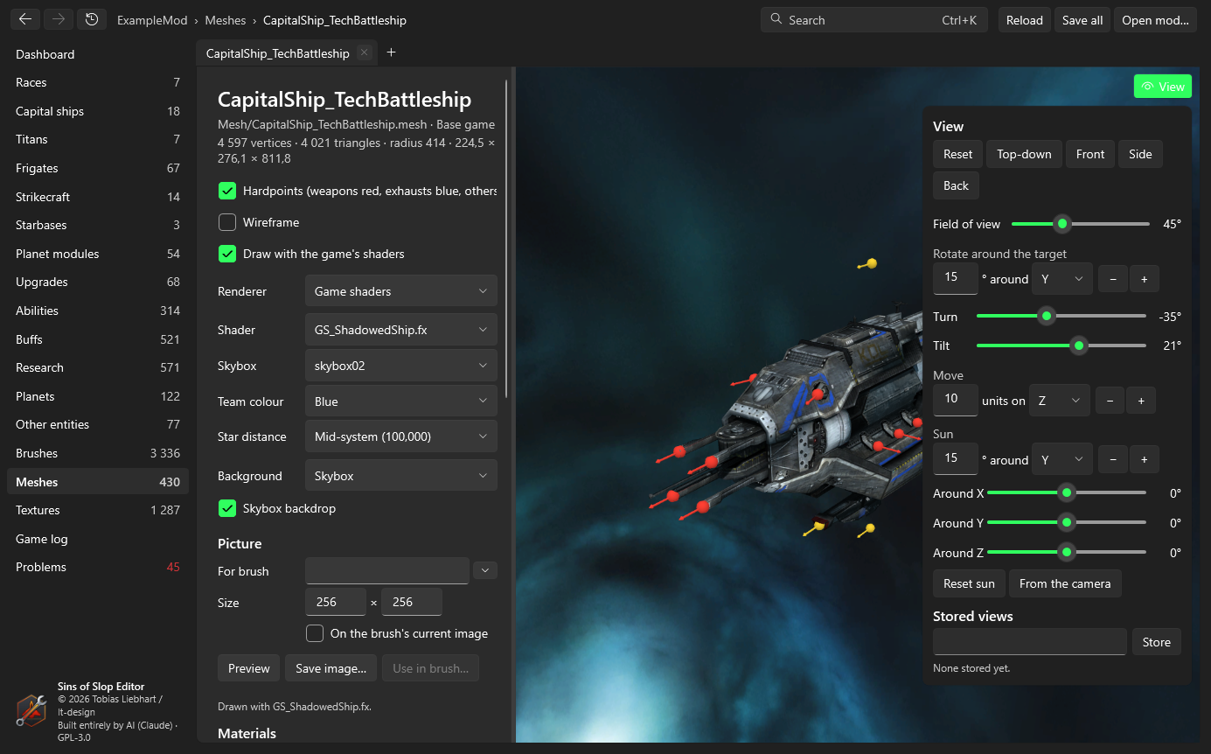Open Problems in the sidebar
The image size is (1211, 754).
tap(97, 567)
